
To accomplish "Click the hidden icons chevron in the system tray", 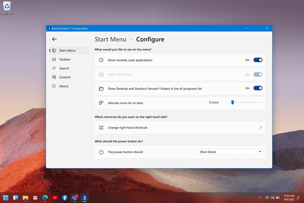I will [x=260, y=198].
